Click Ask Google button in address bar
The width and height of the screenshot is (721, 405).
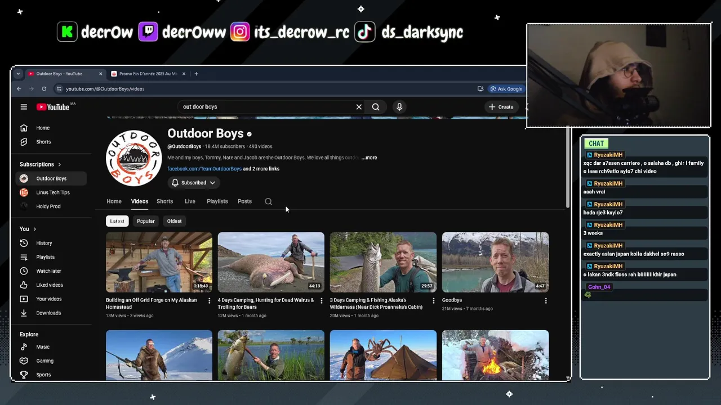506,89
